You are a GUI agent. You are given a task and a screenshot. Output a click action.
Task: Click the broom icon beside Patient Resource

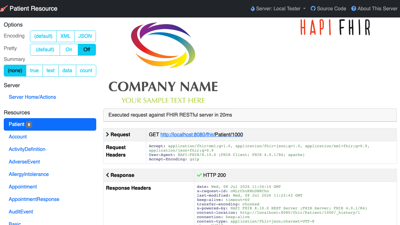point(4,8)
